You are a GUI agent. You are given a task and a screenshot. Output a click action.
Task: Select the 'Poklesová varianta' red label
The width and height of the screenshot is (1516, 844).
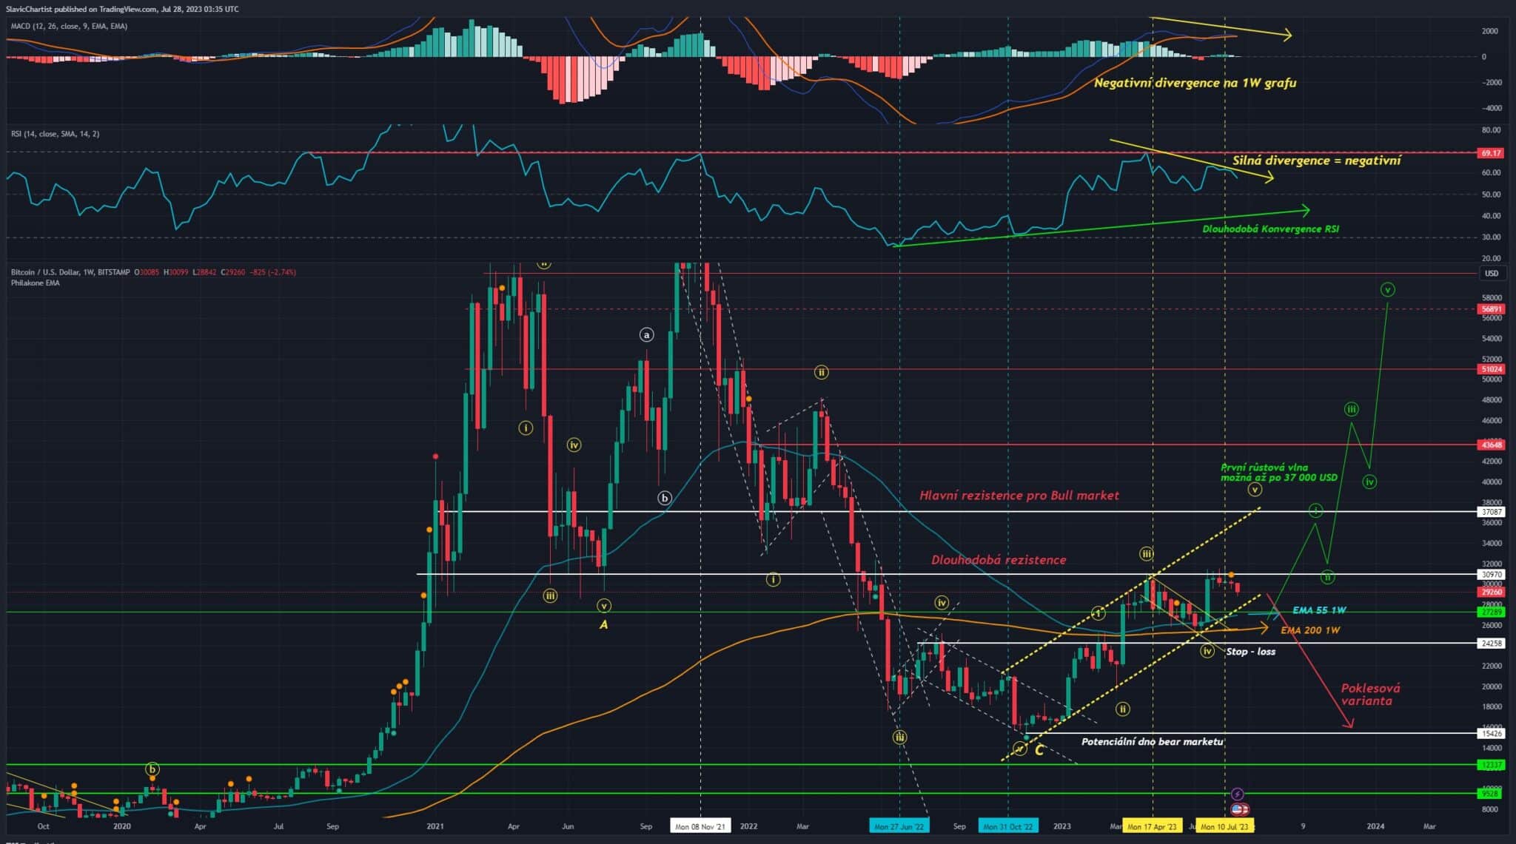coord(1370,695)
